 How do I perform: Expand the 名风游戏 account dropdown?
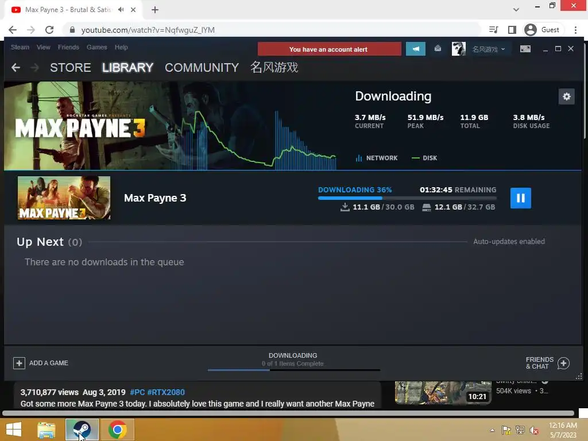pyautogui.click(x=489, y=49)
